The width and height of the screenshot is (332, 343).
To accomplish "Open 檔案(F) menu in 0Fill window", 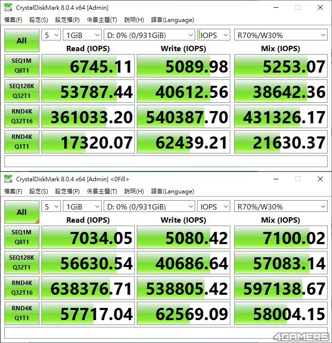I will [x=13, y=191].
